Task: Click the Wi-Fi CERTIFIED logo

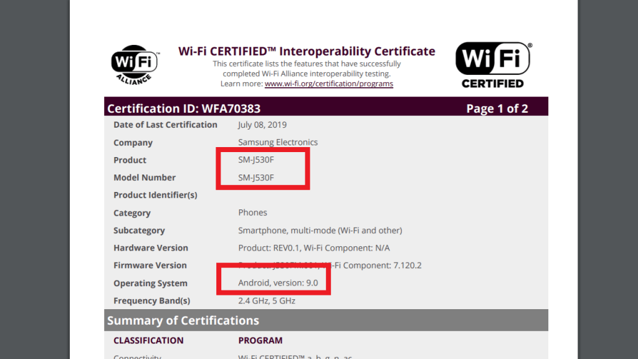Action: point(493,65)
